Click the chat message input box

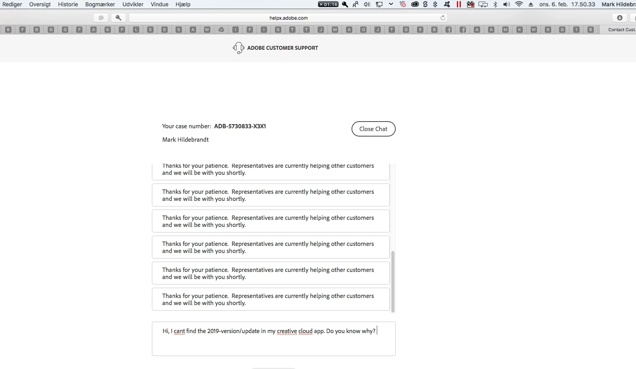pos(273,339)
